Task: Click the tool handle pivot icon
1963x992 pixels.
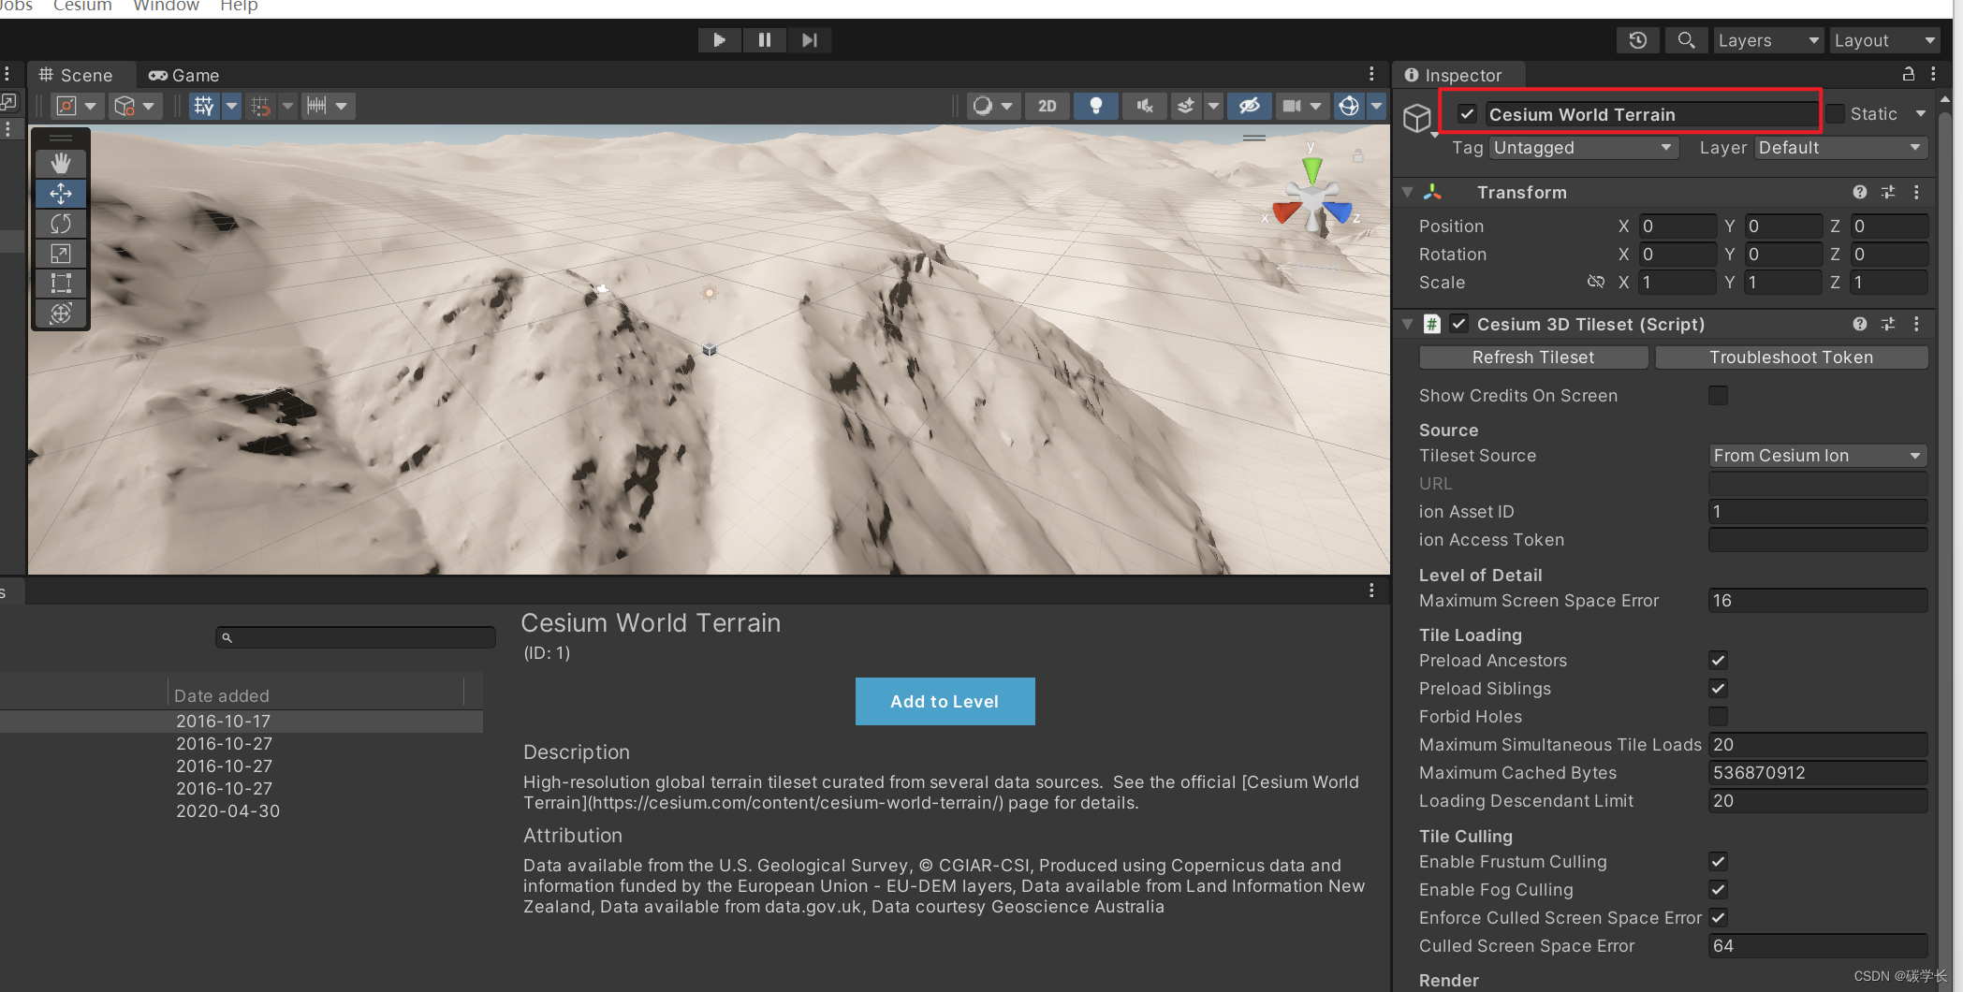Action: pos(66,106)
